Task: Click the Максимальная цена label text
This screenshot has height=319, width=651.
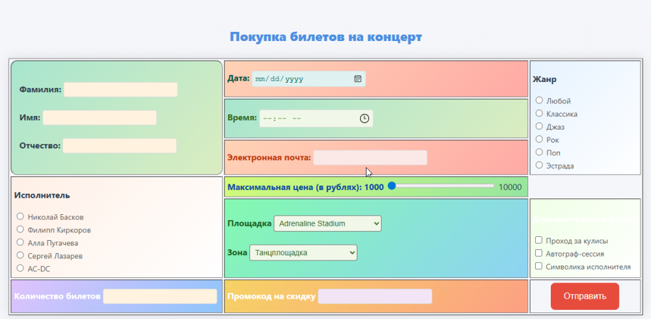Action: click(305, 187)
